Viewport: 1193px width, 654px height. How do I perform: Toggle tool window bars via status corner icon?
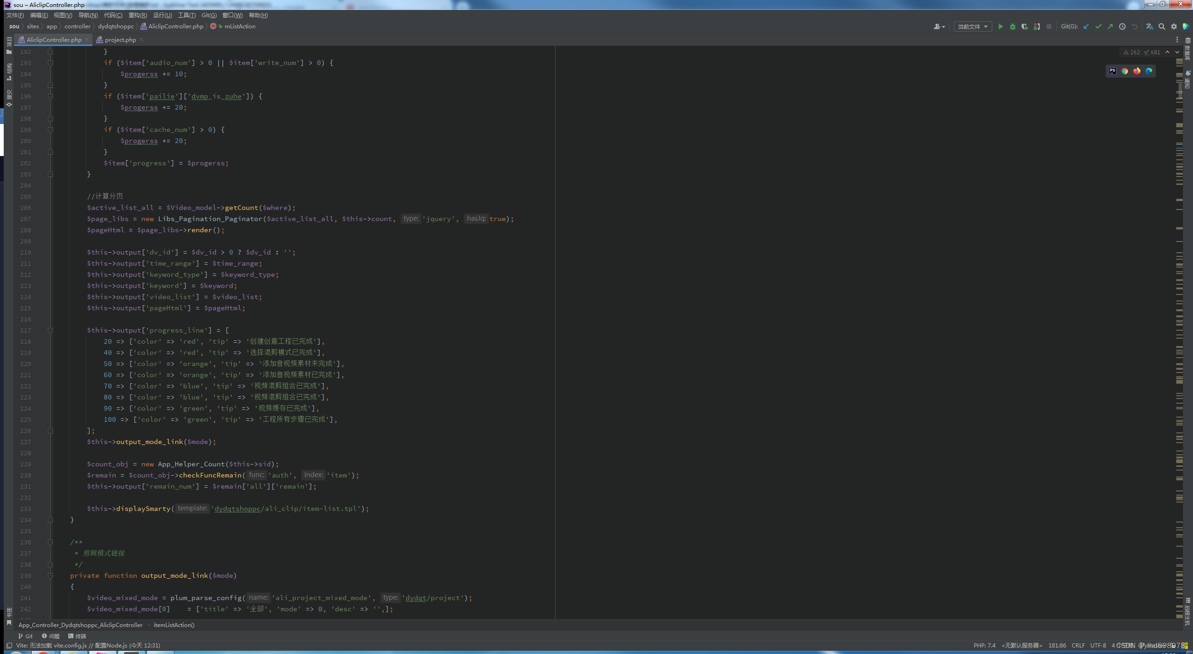tap(9, 646)
